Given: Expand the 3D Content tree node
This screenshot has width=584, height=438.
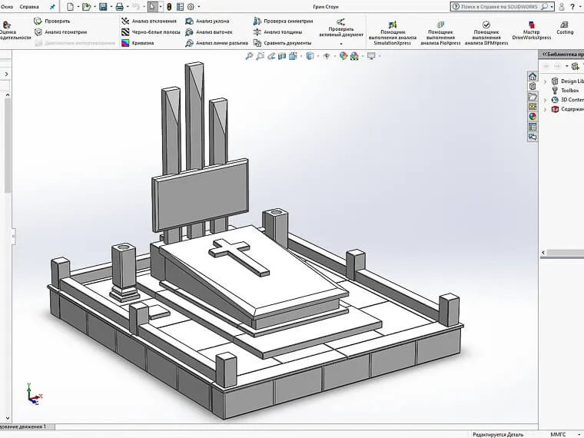Looking at the screenshot, I should coord(546,100).
